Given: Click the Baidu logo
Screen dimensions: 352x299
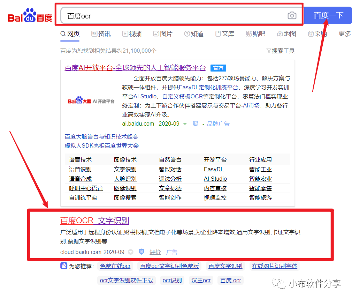Looking at the screenshot, I should coord(30,15).
